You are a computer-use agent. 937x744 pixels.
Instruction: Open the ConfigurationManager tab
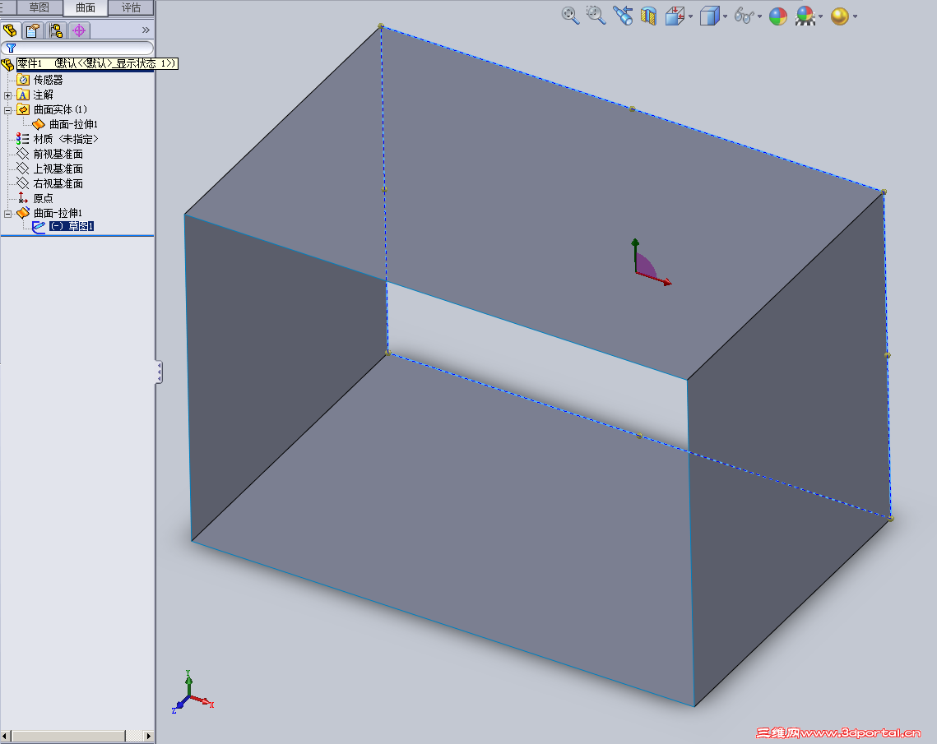click(x=56, y=30)
